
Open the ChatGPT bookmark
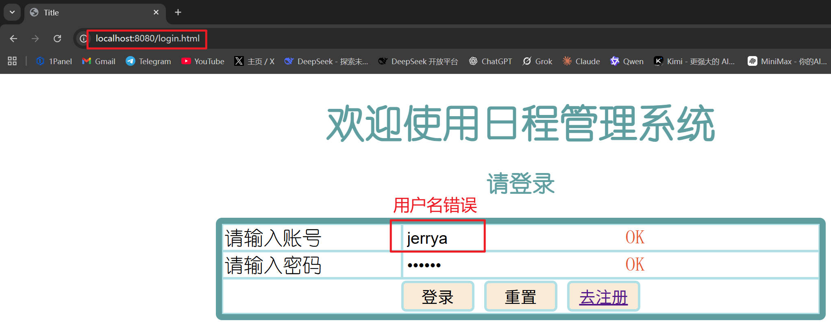490,61
